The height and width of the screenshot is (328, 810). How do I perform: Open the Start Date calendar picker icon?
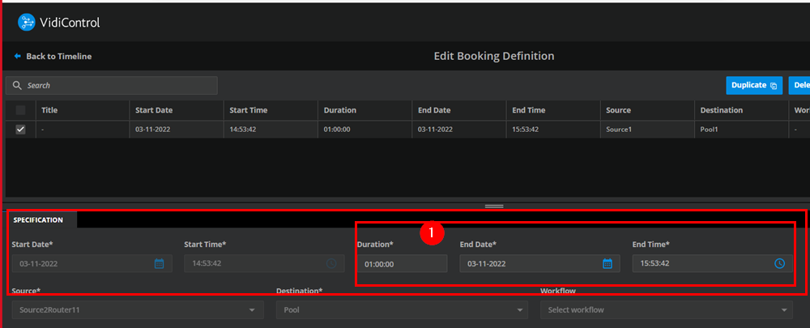click(159, 263)
